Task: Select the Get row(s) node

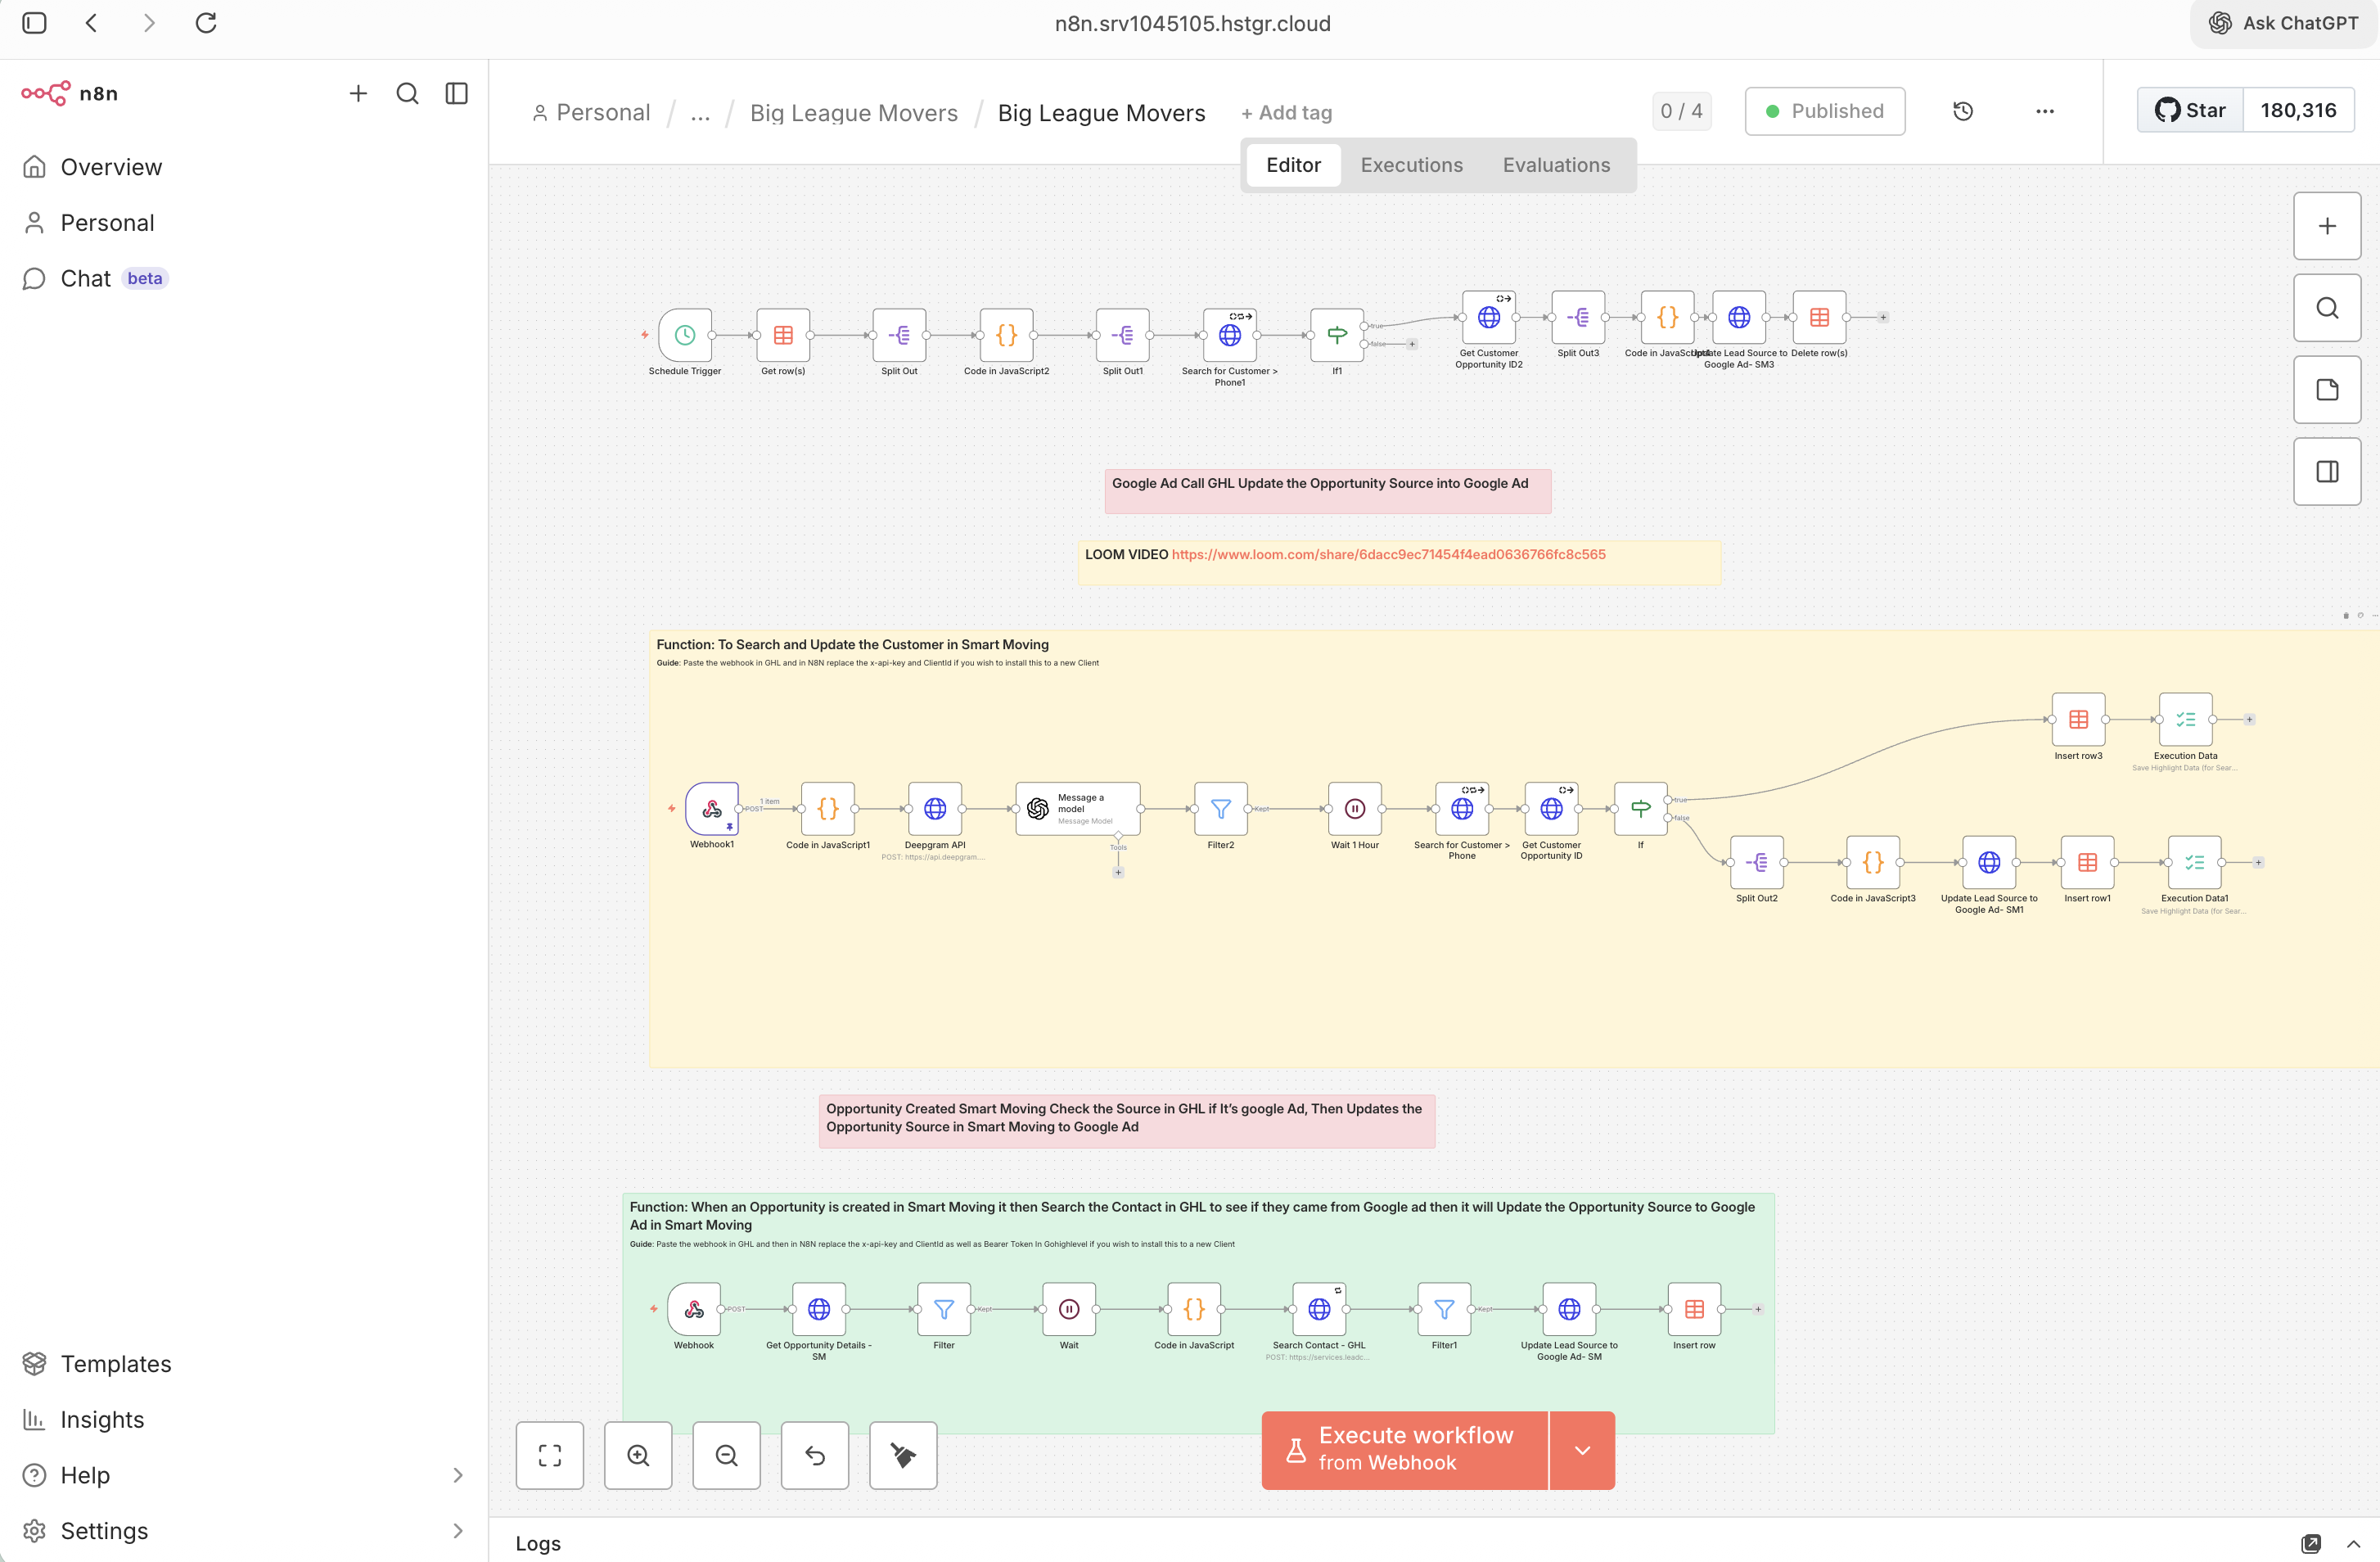Action: pyautogui.click(x=783, y=335)
